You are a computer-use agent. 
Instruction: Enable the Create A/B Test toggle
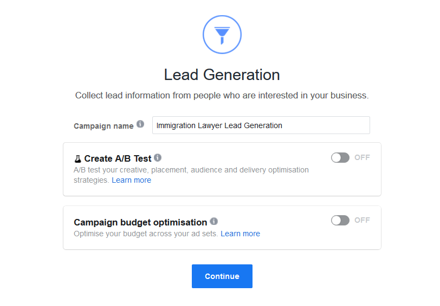coord(340,158)
